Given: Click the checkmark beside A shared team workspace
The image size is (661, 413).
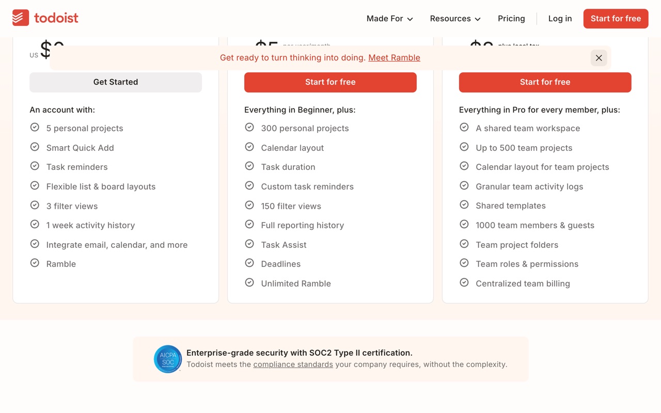Looking at the screenshot, I should point(464,127).
